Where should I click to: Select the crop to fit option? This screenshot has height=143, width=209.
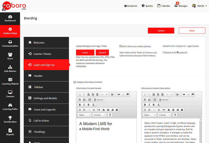point(178,52)
